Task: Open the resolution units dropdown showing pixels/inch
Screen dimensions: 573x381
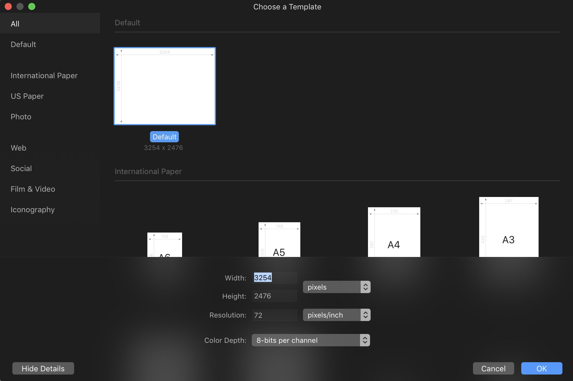Action: point(336,315)
